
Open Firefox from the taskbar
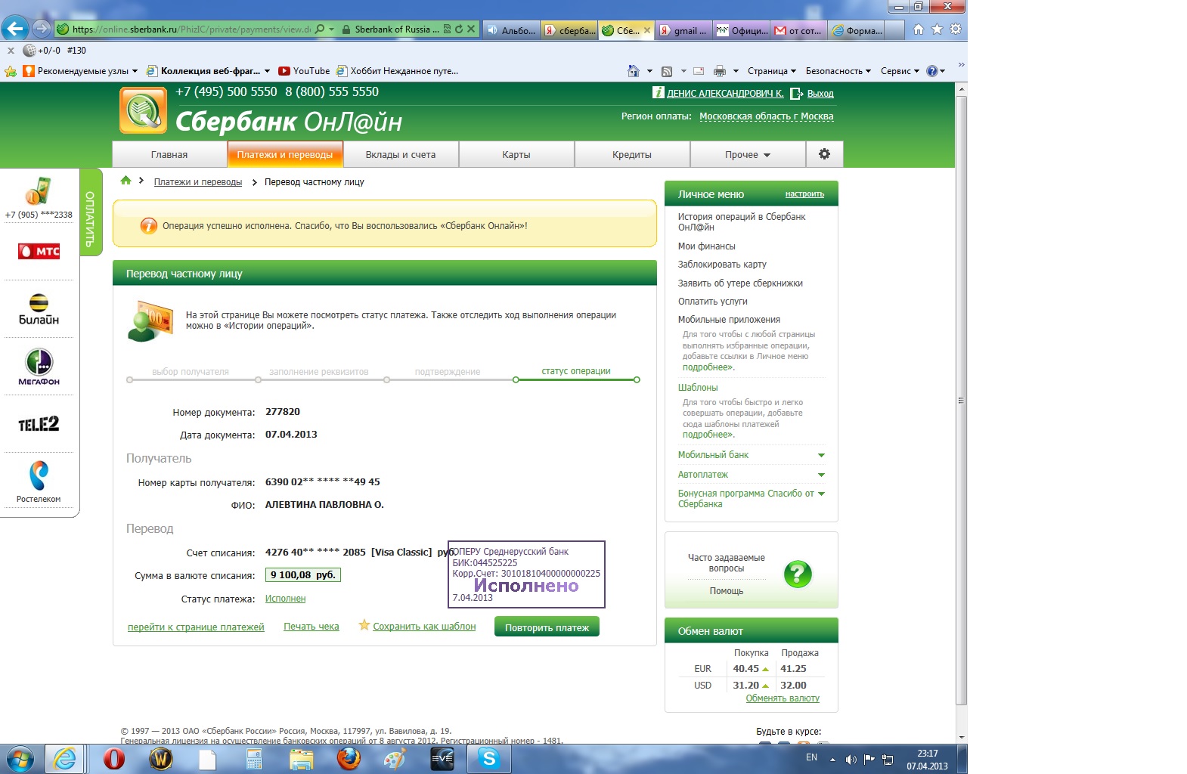pyautogui.click(x=349, y=759)
